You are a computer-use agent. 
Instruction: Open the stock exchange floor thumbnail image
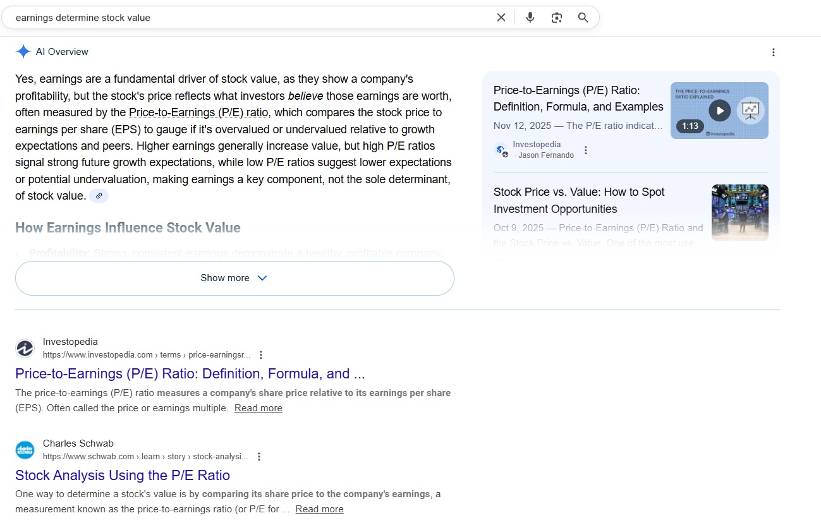coord(740,213)
